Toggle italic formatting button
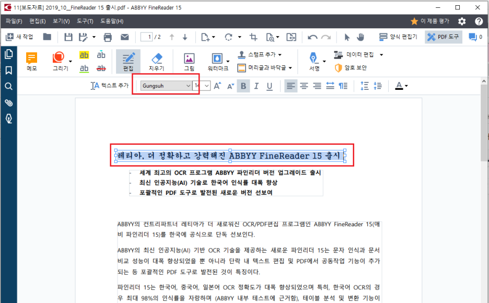The height and width of the screenshot is (303, 489). [257, 86]
